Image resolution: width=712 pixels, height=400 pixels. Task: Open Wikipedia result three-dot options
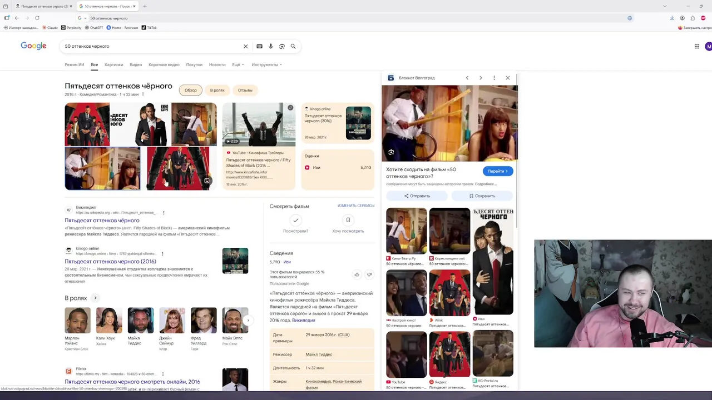pos(164,213)
